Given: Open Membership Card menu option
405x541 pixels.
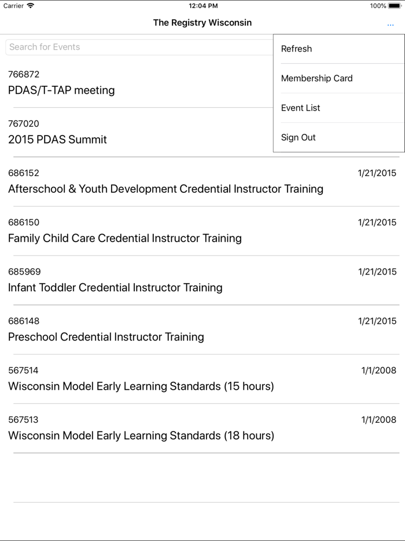Looking at the screenshot, I should click(316, 78).
